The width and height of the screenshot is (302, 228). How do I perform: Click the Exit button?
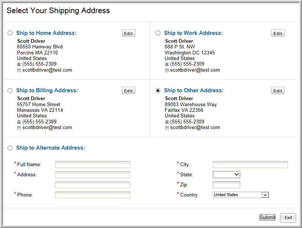288,218
